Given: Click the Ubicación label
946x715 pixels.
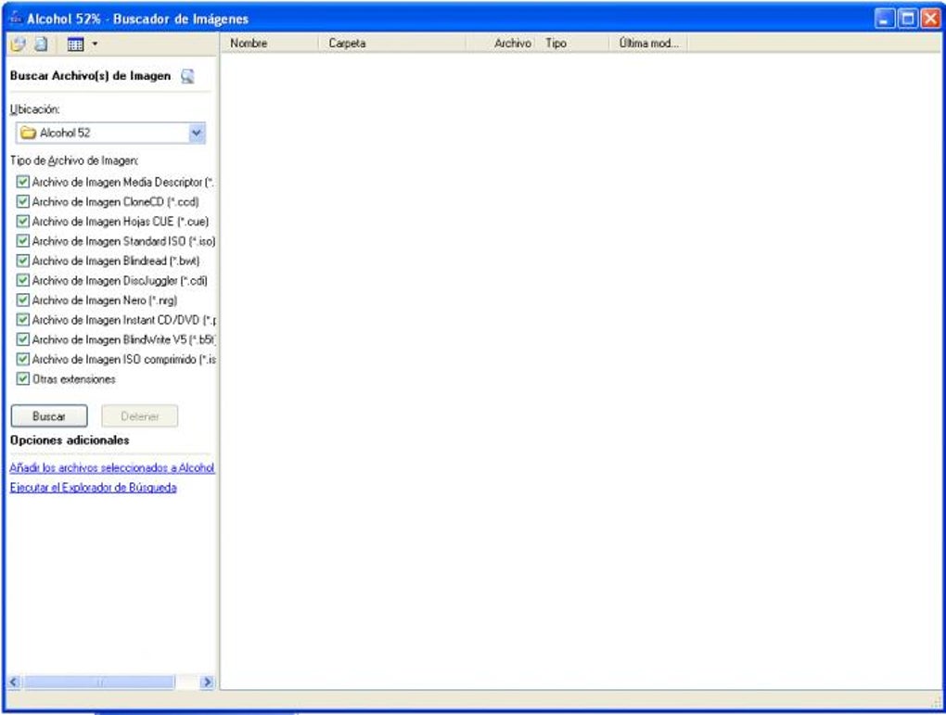Looking at the screenshot, I should click(34, 109).
